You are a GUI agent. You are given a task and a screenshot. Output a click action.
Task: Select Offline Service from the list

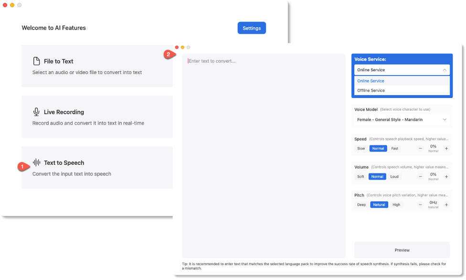click(371, 90)
